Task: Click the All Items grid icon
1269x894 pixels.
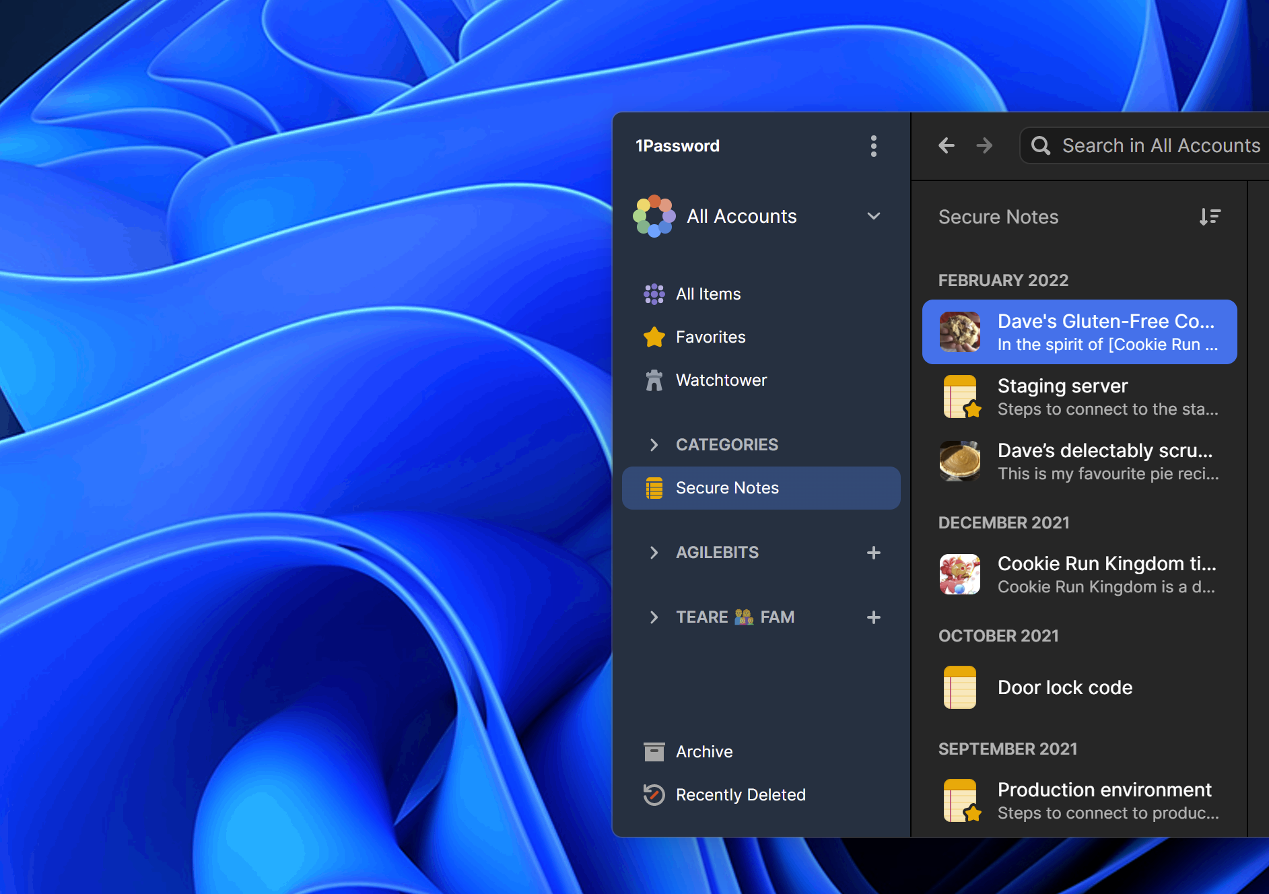Action: click(x=654, y=294)
